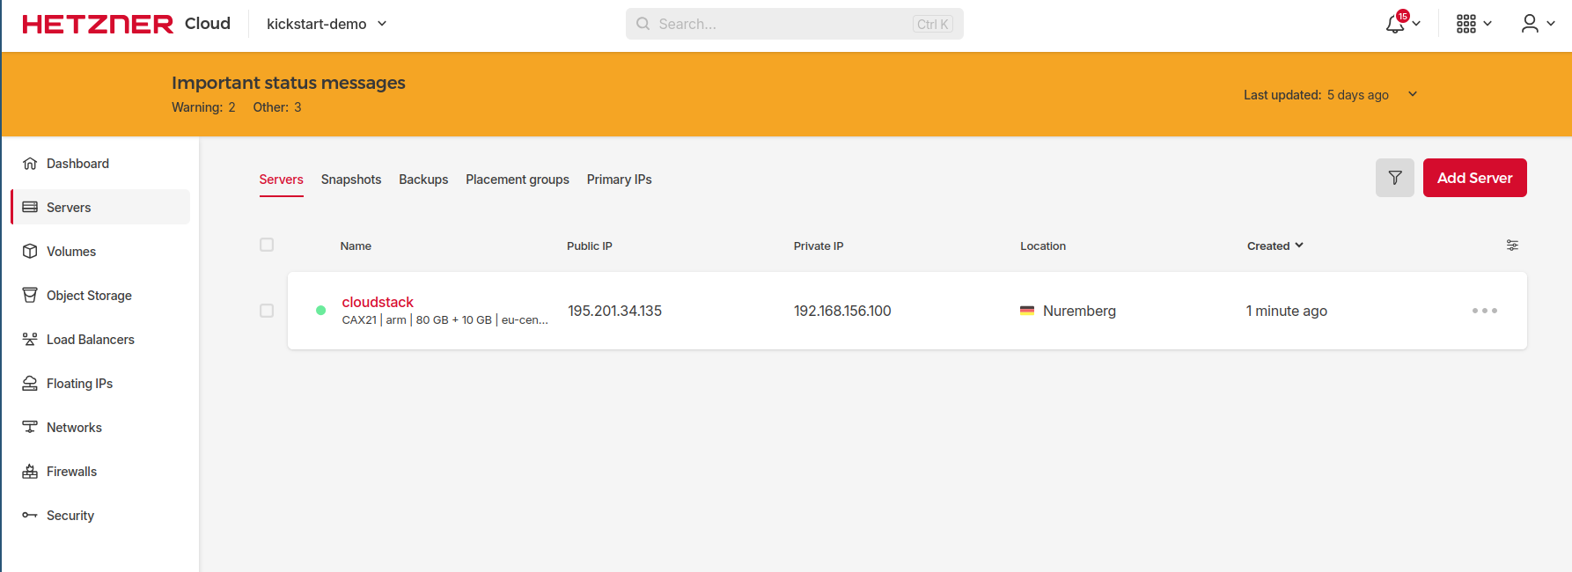
Task: Click the 'Other: 3' status count
Action: pos(277,107)
